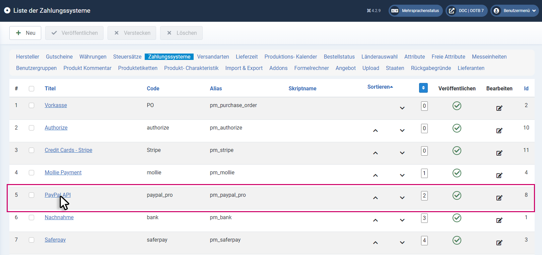The width and height of the screenshot is (542, 255).
Task: Open the Versandarten tab
Action: pos(213,57)
